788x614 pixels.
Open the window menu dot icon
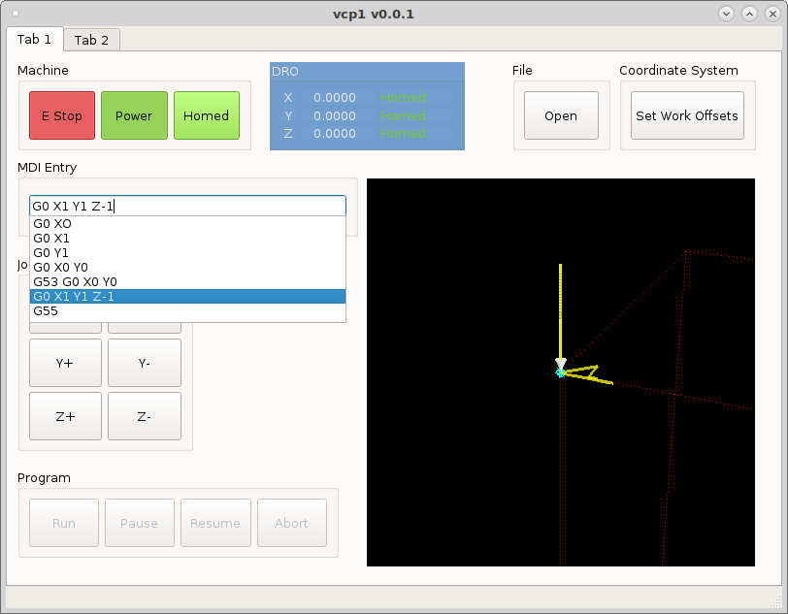tap(16, 14)
